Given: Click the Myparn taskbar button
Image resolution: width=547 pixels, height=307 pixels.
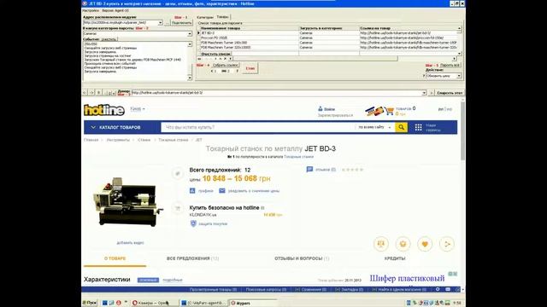Looking at the screenshot, I should pos(253,304).
